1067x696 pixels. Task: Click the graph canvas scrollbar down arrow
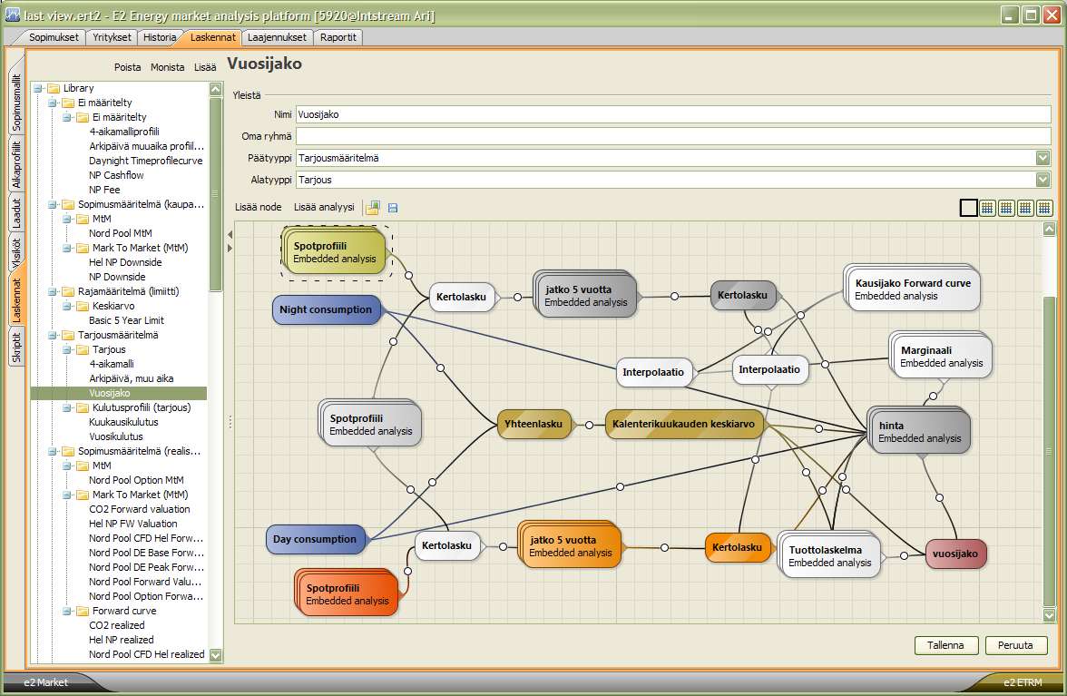(1049, 615)
